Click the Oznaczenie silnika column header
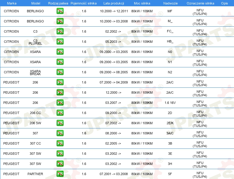This screenshot has height=179, width=234. coord(200,3)
